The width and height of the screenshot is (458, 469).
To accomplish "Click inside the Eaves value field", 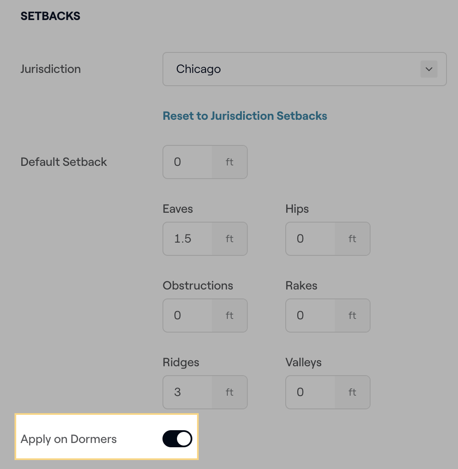I will point(188,239).
